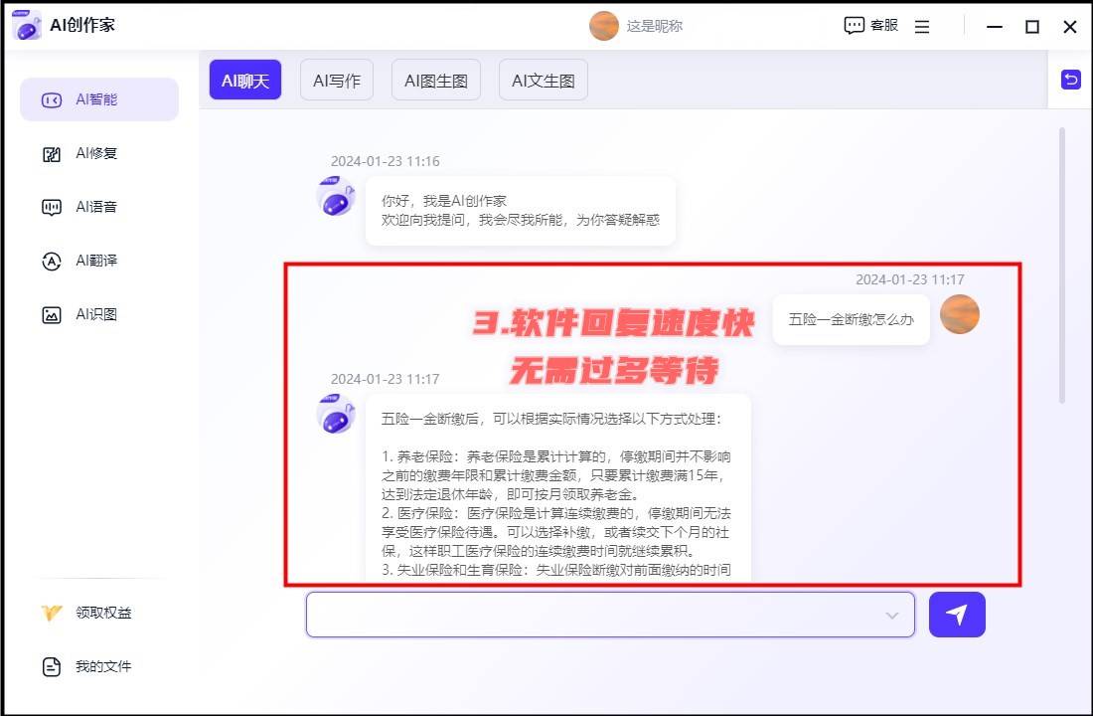This screenshot has height=716, width=1093.
Task: Click the 领取权益 benefits icon
Action: coord(52,613)
